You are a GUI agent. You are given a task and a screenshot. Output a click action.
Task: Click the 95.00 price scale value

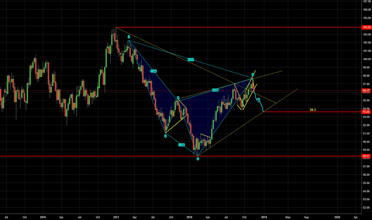coord(367,100)
